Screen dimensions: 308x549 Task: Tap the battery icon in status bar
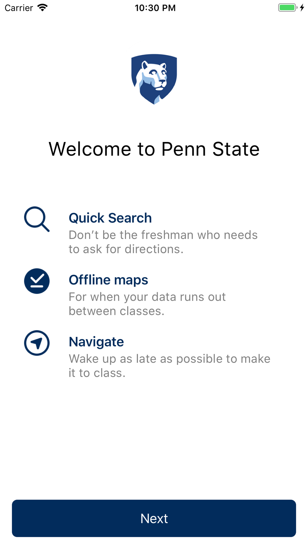click(x=288, y=8)
